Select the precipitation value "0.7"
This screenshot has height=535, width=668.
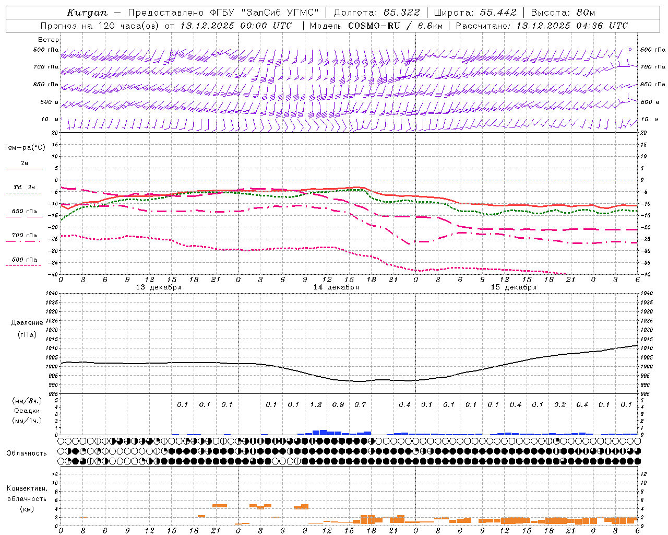[360, 404]
